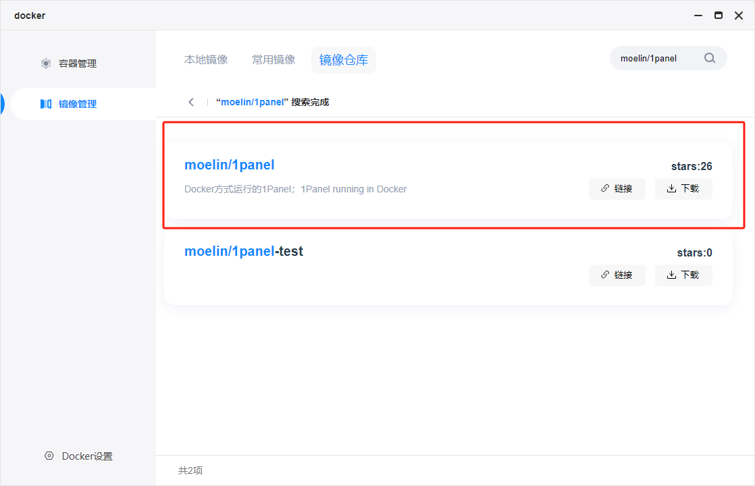Focus the search field containing moelin/1panel

[669, 58]
